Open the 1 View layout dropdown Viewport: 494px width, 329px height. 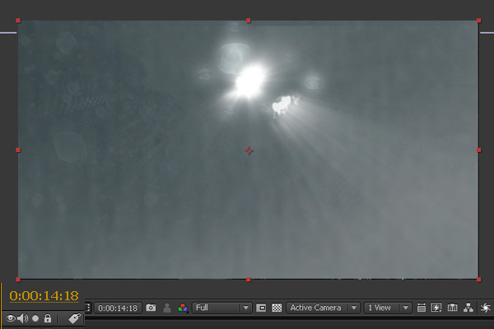pyautogui.click(x=388, y=308)
